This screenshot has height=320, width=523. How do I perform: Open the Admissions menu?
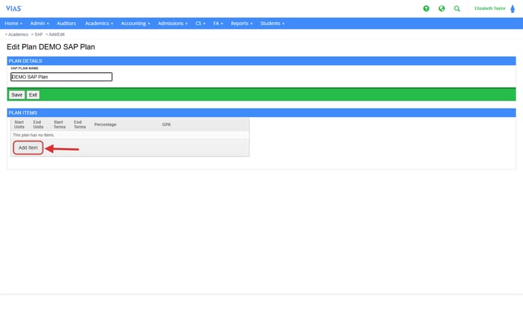click(173, 24)
